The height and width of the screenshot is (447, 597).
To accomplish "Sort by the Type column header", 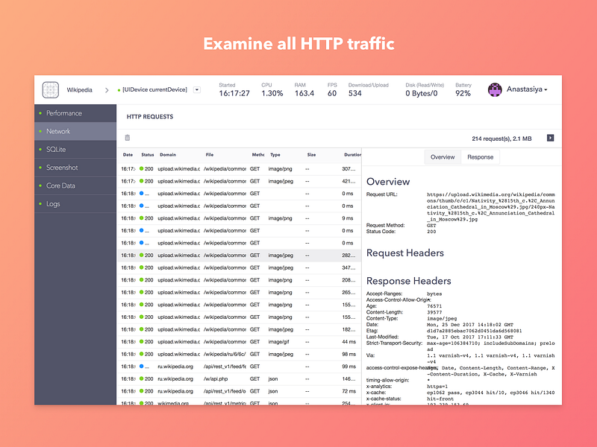I will 275,155.
